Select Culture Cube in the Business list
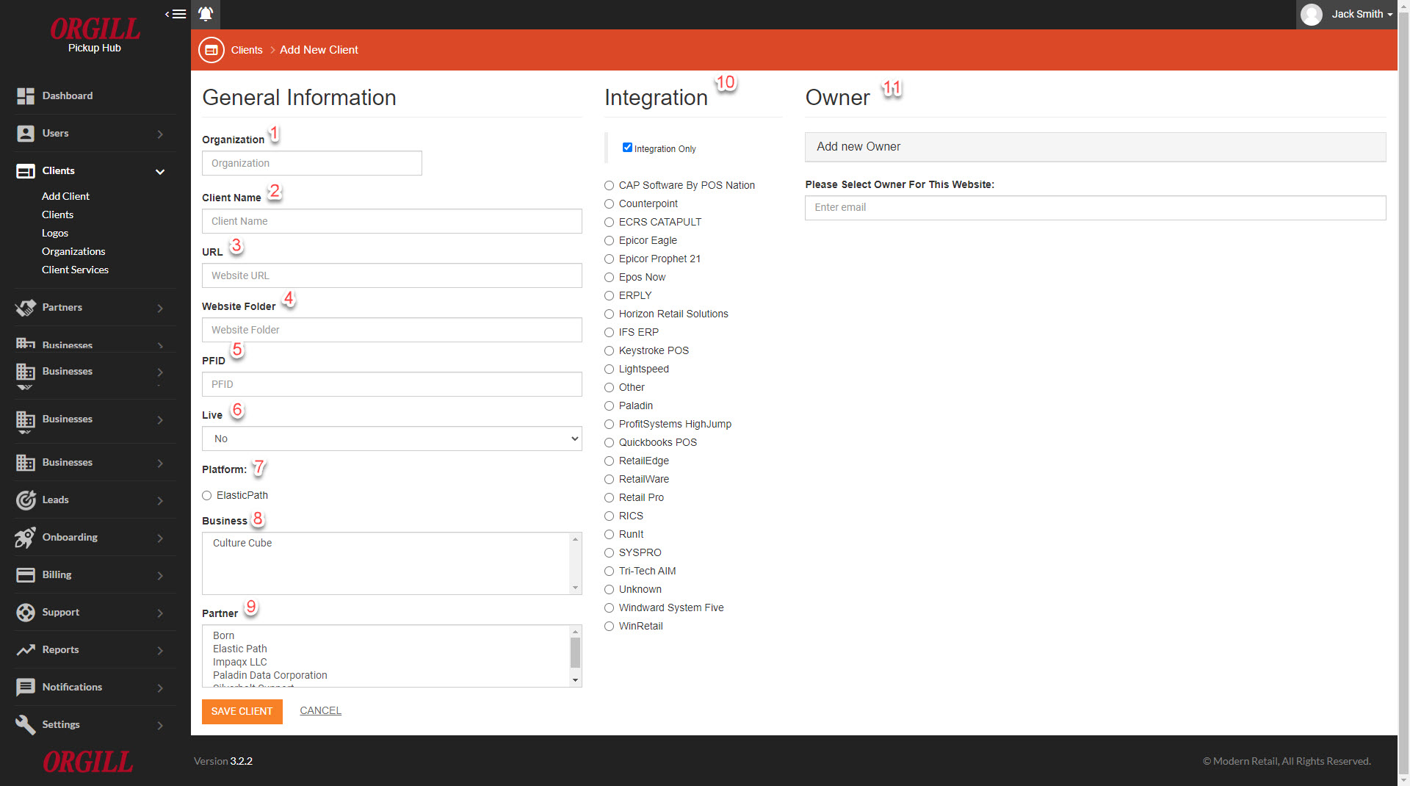This screenshot has height=786, width=1410. pos(242,543)
